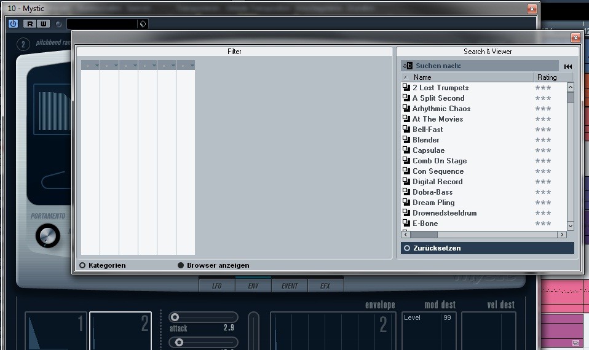This screenshot has width=589, height=350.
Task: Select the Kategorien radio option
Action: pyautogui.click(x=82, y=265)
